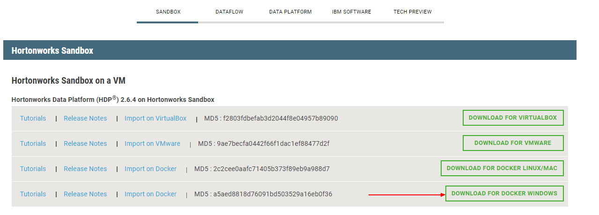Hit the Download for Docker Windows button
Viewport: 599px width, 215px height.
tap(504, 193)
